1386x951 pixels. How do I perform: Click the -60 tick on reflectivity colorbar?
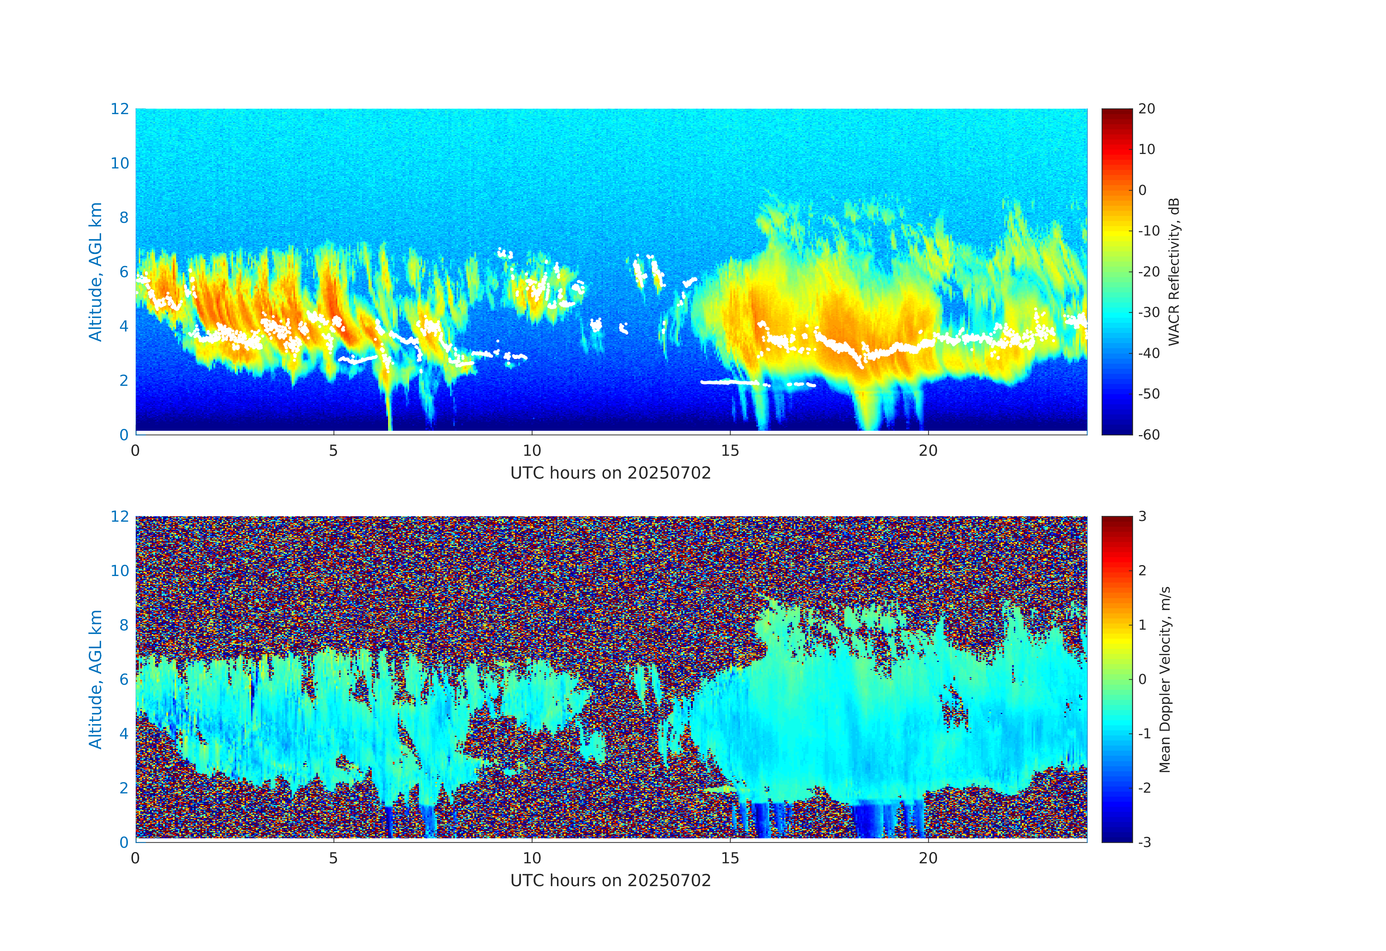1149,435
